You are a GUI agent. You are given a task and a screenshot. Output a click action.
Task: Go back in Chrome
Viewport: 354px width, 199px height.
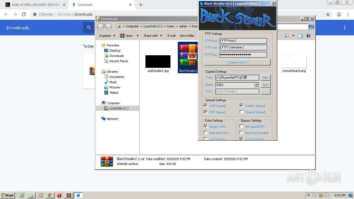coord(6,14)
